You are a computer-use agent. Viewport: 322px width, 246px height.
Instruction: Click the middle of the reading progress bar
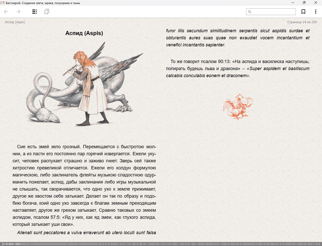pyautogui.click(x=161, y=244)
